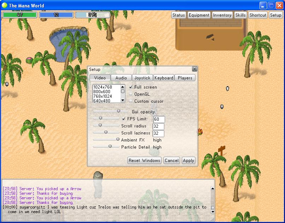Open the Shortcut window
285x223 pixels.
pyautogui.click(x=258, y=15)
